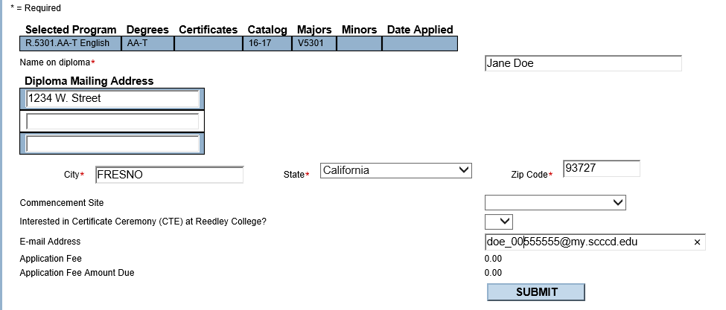Image resolution: width=726 pixels, height=310 pixels.
Task: Focus the Name on diploma field
Action: (583, 63)
